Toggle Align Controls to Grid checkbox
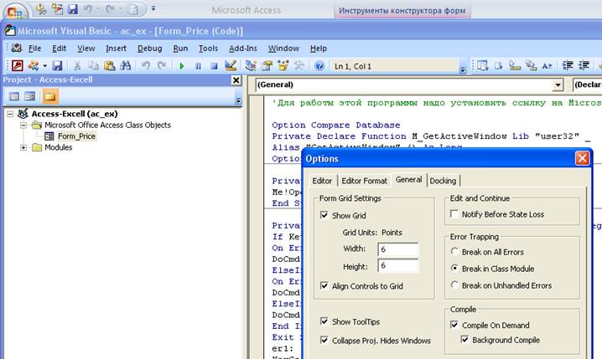Screen dimensions: 602x359 coord(324,286)
